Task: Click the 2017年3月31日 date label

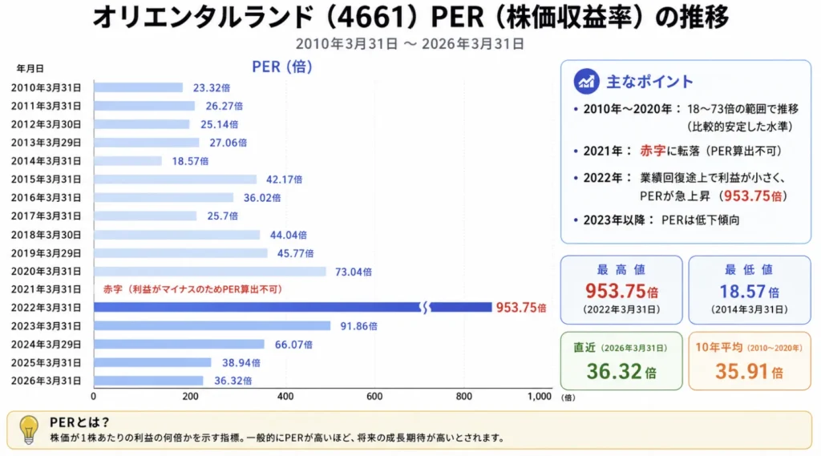Action: [46, 216]
